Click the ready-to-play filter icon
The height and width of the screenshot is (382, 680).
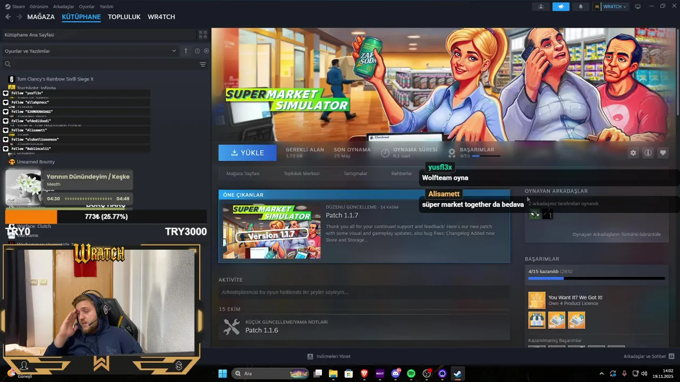pos(206,51)
